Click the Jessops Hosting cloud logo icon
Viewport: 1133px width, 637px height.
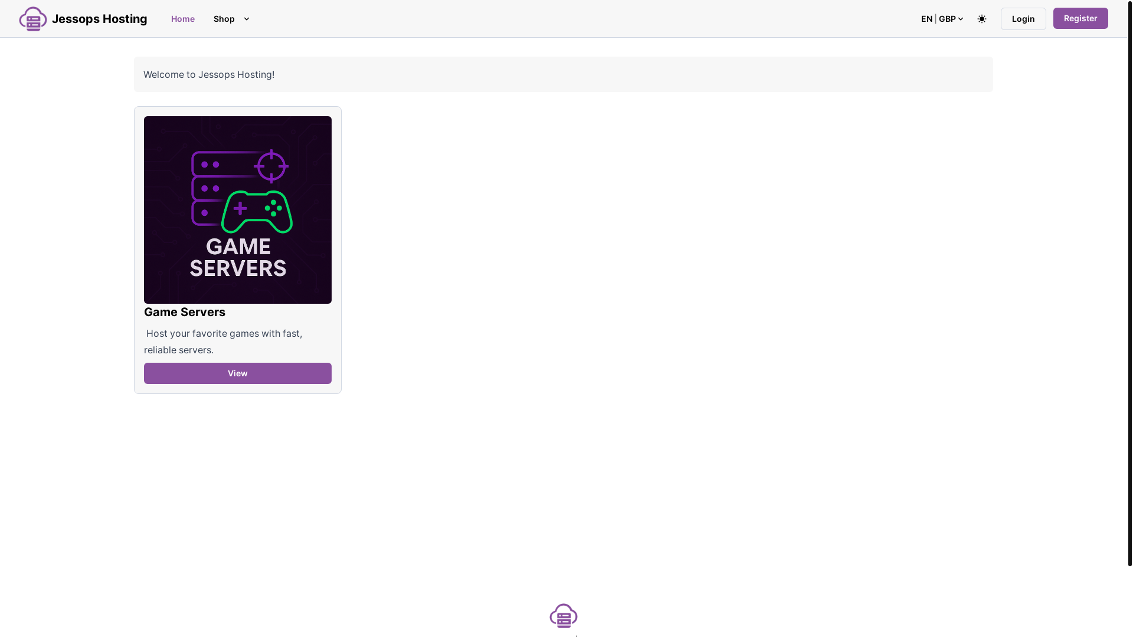coord(33,19)
